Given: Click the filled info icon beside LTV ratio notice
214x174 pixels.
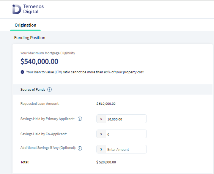Looking at the screenshot, I should click(x=22, y=72).
